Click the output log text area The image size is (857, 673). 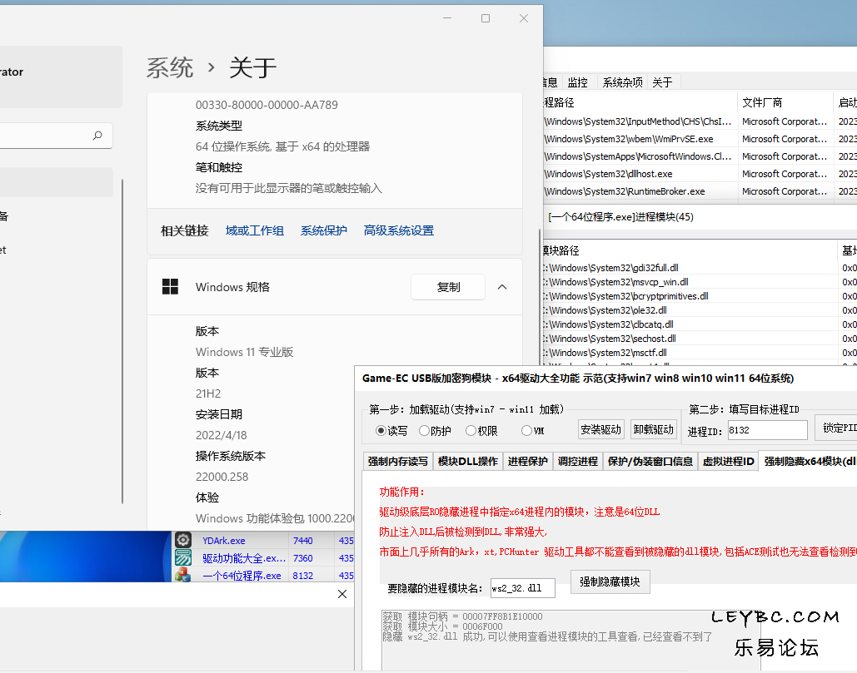[571, 641]
